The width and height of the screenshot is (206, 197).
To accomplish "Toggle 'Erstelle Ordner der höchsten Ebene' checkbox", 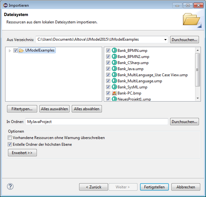I will pos(10,144).
